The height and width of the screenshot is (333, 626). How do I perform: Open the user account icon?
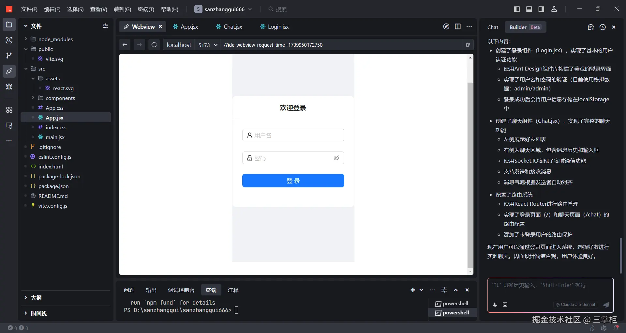554,9
